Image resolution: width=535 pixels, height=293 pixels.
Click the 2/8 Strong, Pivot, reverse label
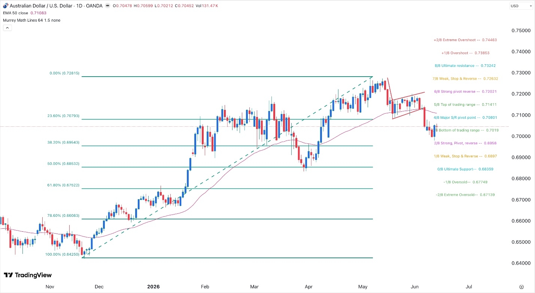(465, 143)
